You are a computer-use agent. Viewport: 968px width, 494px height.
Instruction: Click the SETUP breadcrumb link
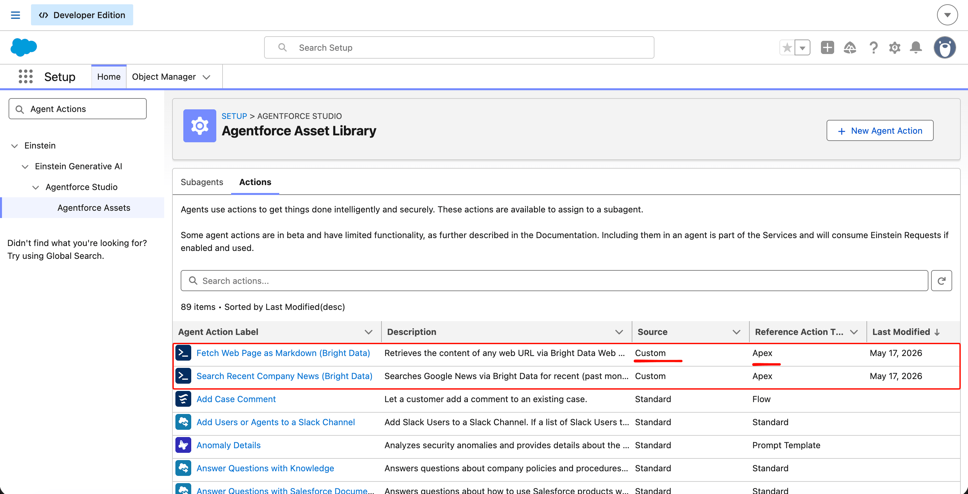234,116
